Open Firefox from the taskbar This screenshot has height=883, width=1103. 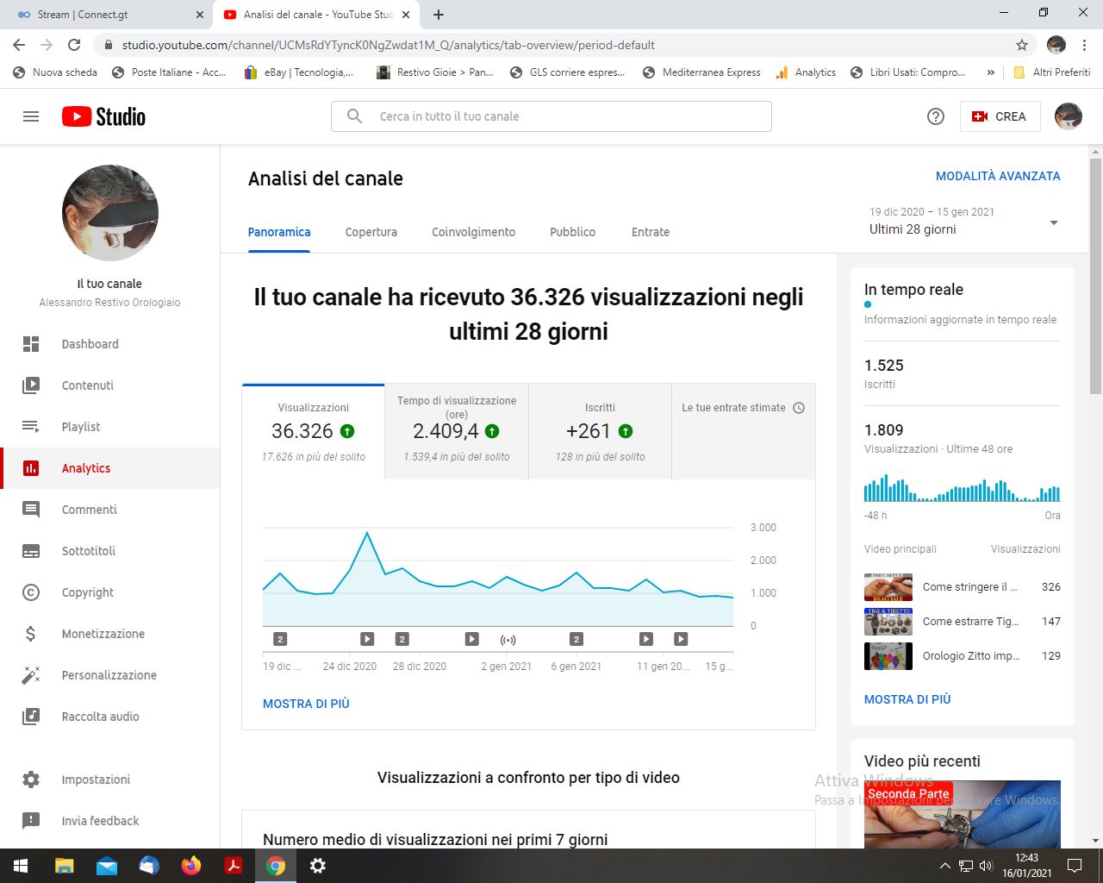(x=191, y=866)
